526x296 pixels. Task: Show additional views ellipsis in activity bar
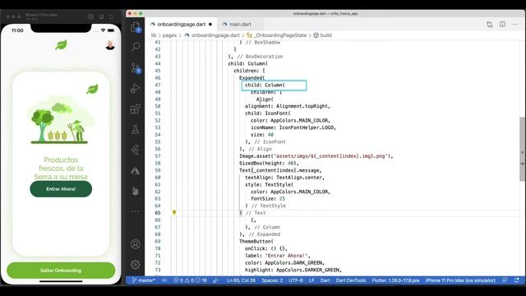[135, 211]
